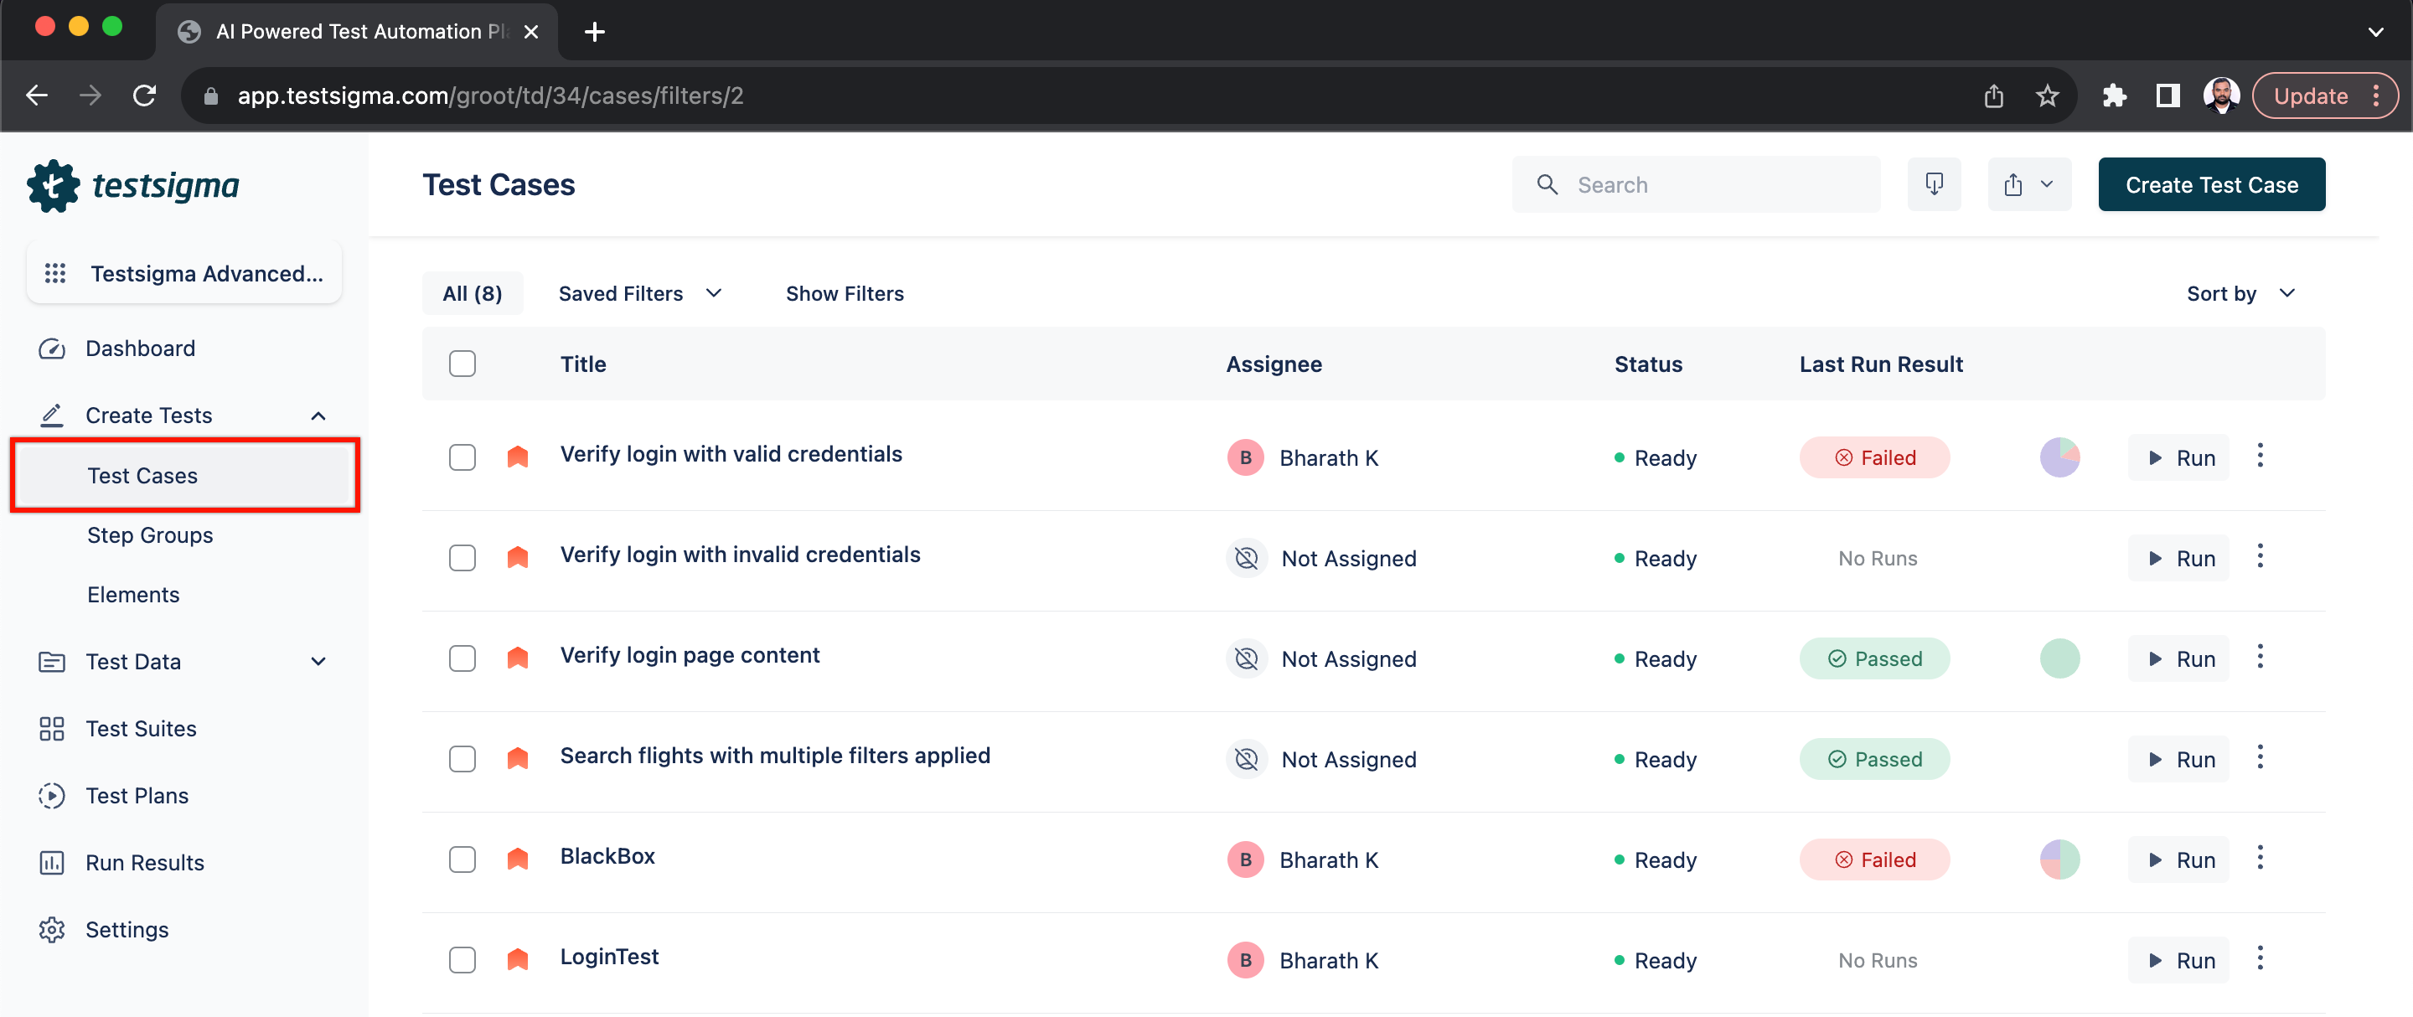Click Show Filters

[844, 293]
